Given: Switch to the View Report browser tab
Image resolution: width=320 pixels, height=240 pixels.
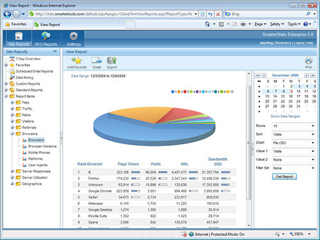Looking at the screenshot, I should [x=79, y=24].
